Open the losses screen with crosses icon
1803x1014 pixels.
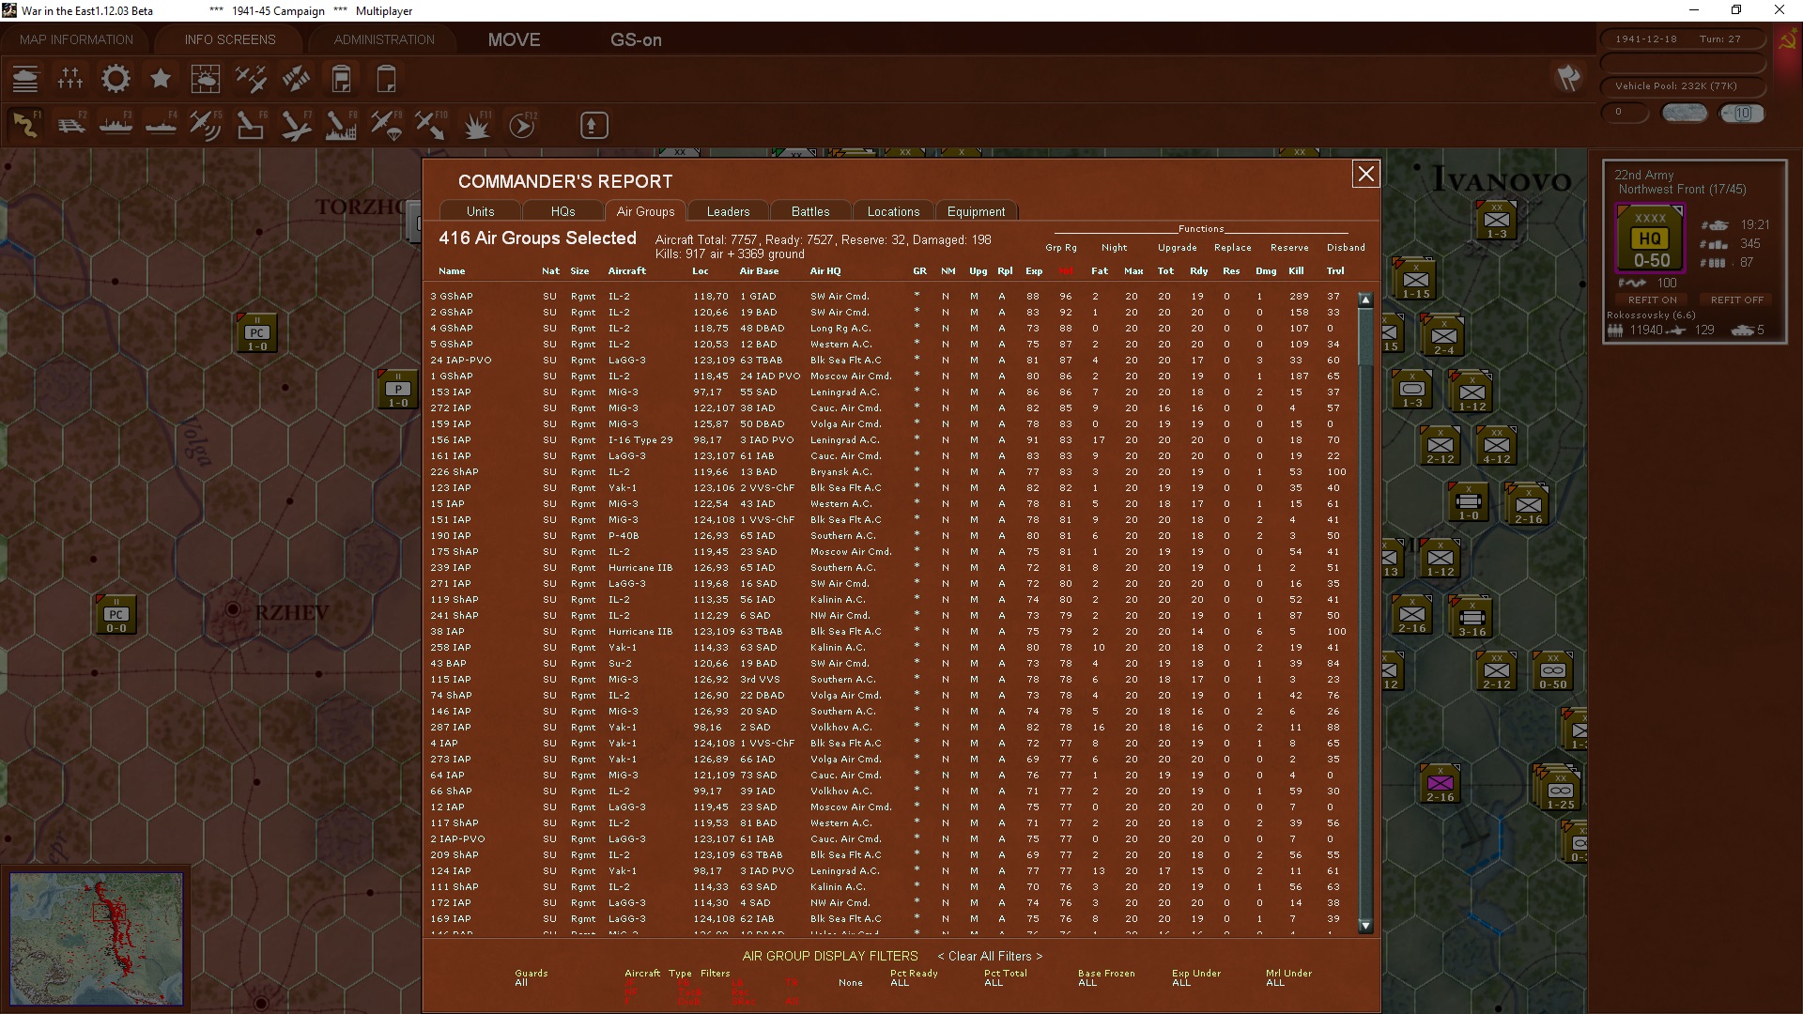pos(70,79)
